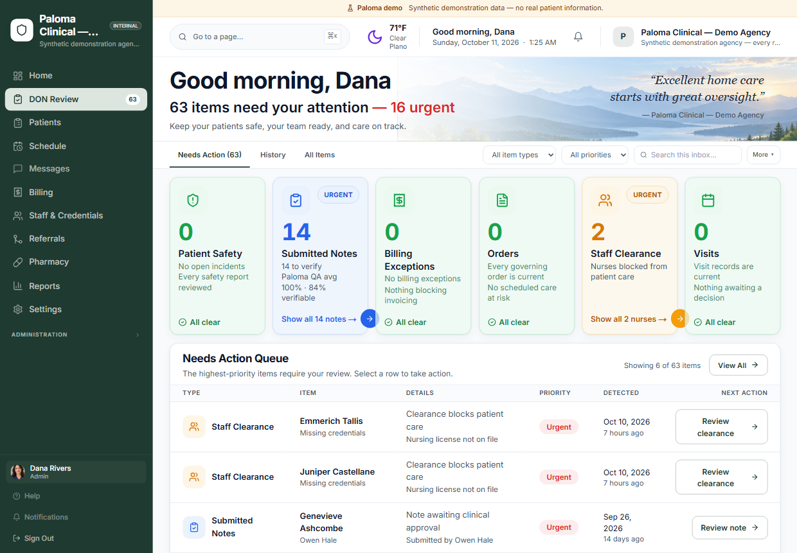The image size is (797, 553).
Task: Click the Billing Exceptions receipt icon
Action: pos(398,200)
